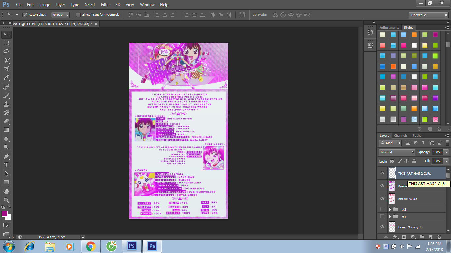Click the foreground magenta color swatch
Image resolution: width=451 pixels, height=253 pixels.
pos(5,214)
